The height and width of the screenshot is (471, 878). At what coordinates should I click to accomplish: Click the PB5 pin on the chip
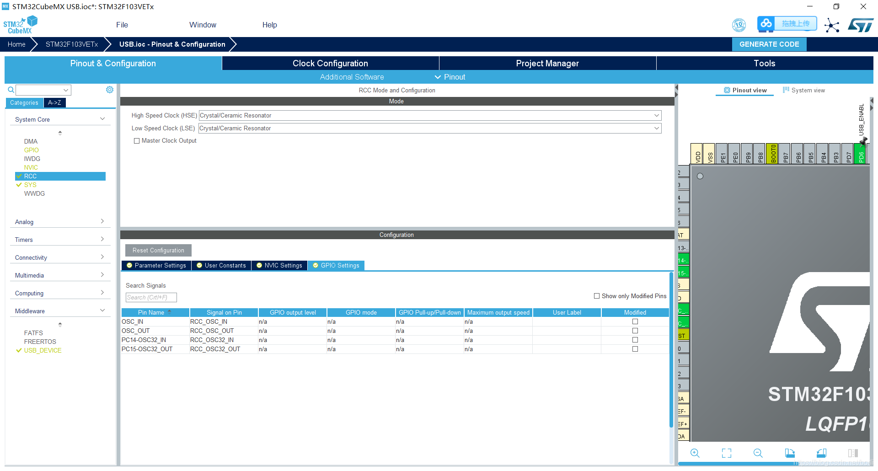(x=810, y=154)
